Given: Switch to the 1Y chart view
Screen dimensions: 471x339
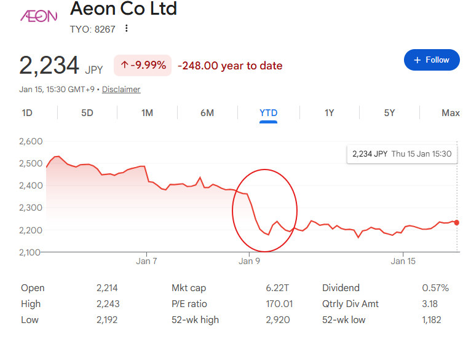Looking at the screenshot, I should [x=330, y=113].
